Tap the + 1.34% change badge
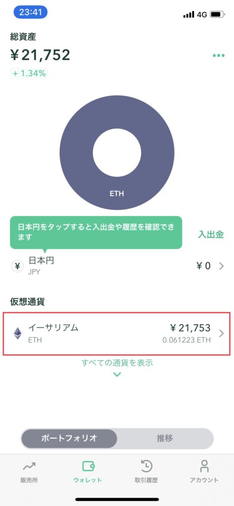 click(29, 74)
